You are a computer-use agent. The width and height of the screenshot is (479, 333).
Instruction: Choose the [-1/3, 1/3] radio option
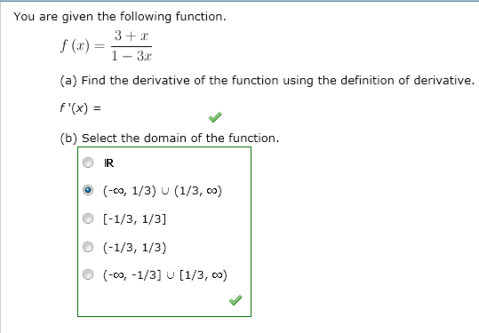[88, 218]
